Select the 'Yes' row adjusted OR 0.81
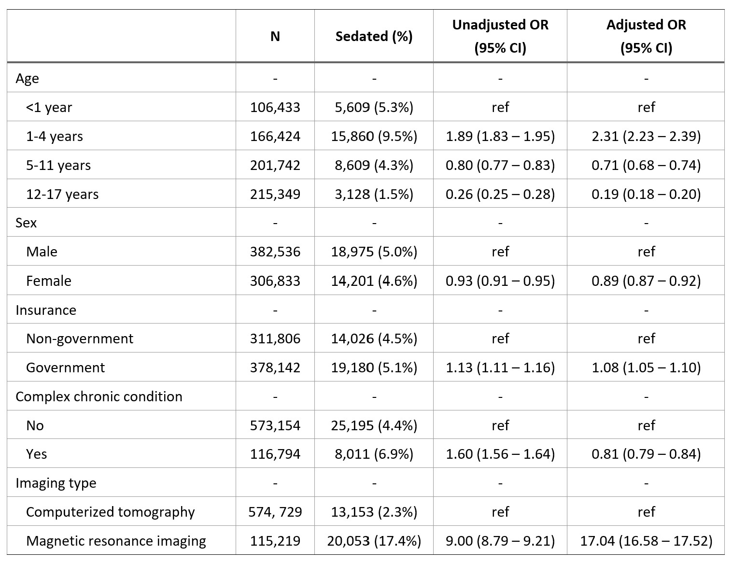Screen dimensions: 733x564 pos(646,454)
